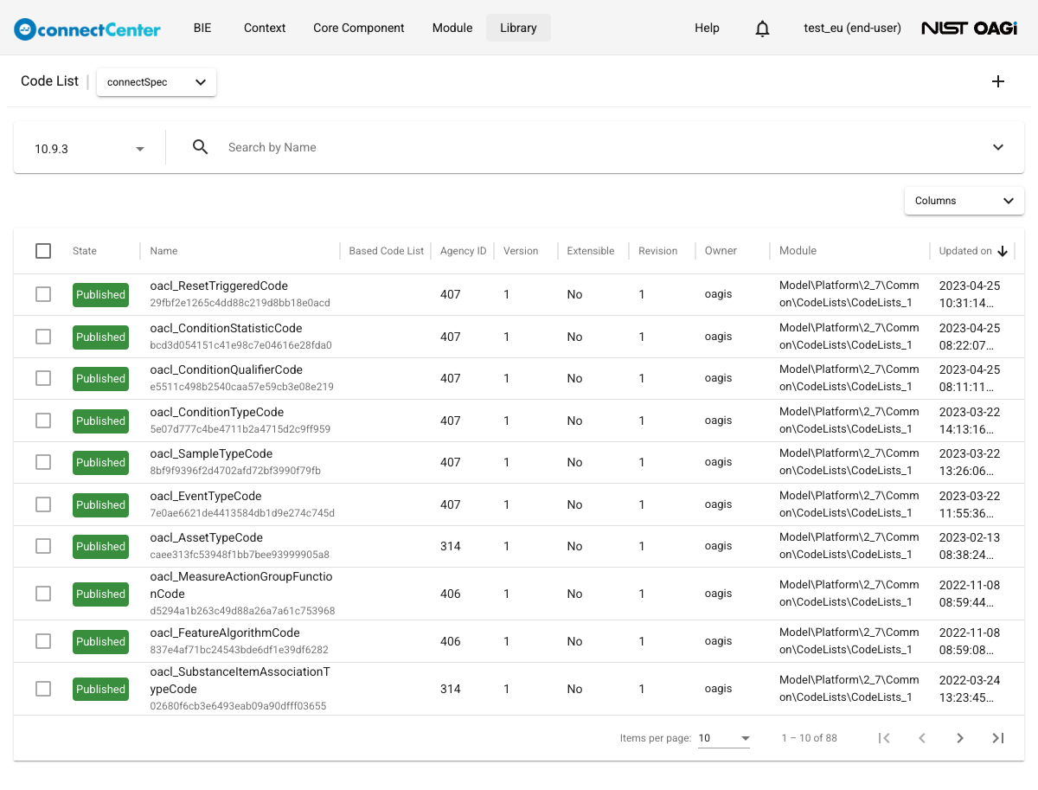The height and width of the screenshot is (790, 1038).
Task: Click the Extensible column header
Action: click(x=591, y=251)
